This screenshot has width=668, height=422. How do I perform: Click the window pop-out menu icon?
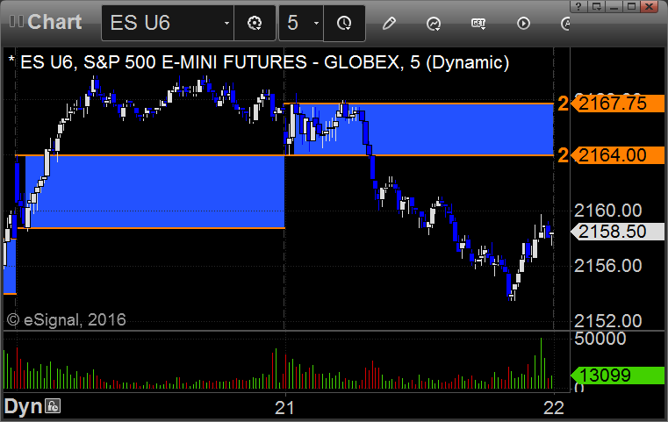596,6
